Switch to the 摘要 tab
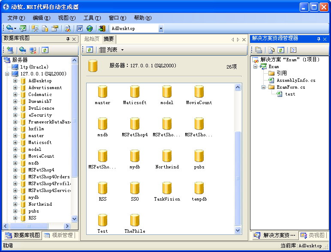The height and width of the screenshot is (252, 331). pos(109,39)
